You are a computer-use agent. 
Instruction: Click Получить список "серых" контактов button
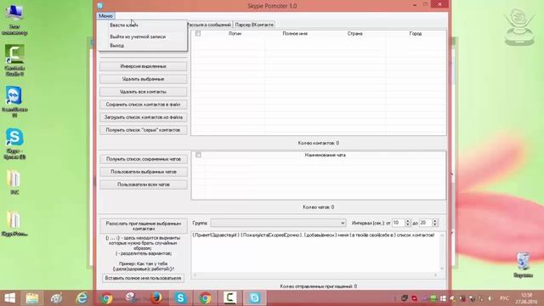point(144,130)
